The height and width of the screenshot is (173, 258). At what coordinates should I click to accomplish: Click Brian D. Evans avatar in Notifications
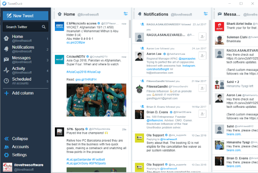pyautogui.click(x=139, y=114)
